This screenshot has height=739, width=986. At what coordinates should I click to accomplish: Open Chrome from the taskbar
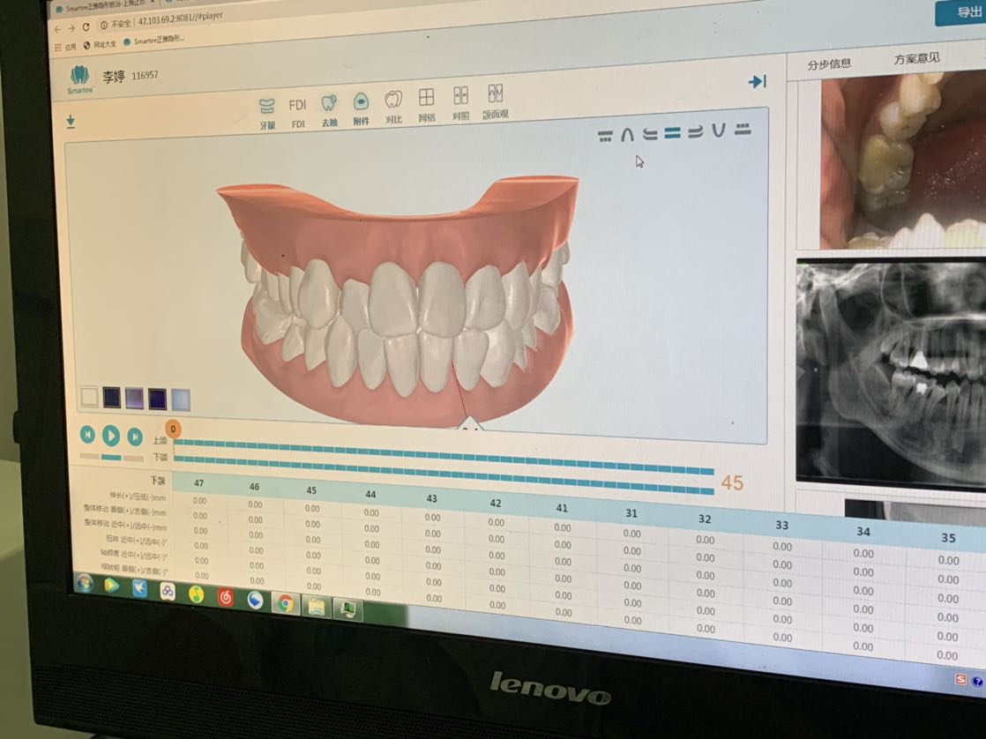click(x=285, y=604)
